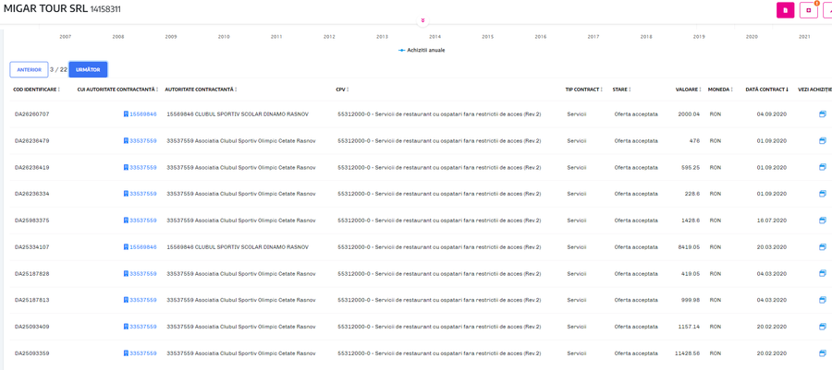Open CUI link 15569846 in DA25334107 row
This screenshot has height=370, width=832.
point(141,246)
